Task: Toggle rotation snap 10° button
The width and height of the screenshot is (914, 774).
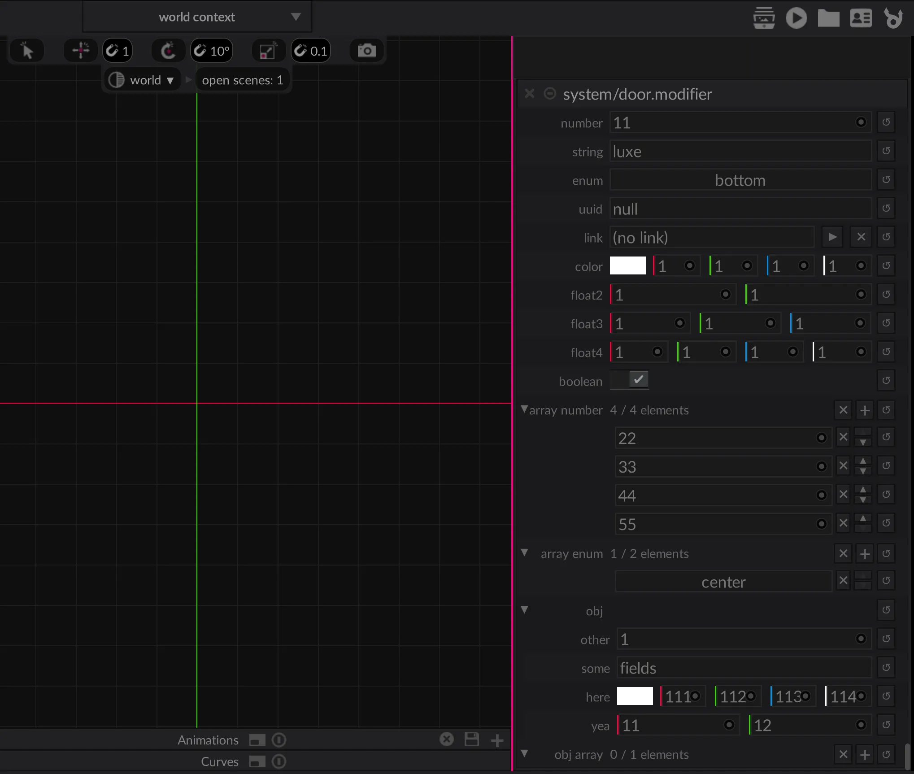Action: 212,51
